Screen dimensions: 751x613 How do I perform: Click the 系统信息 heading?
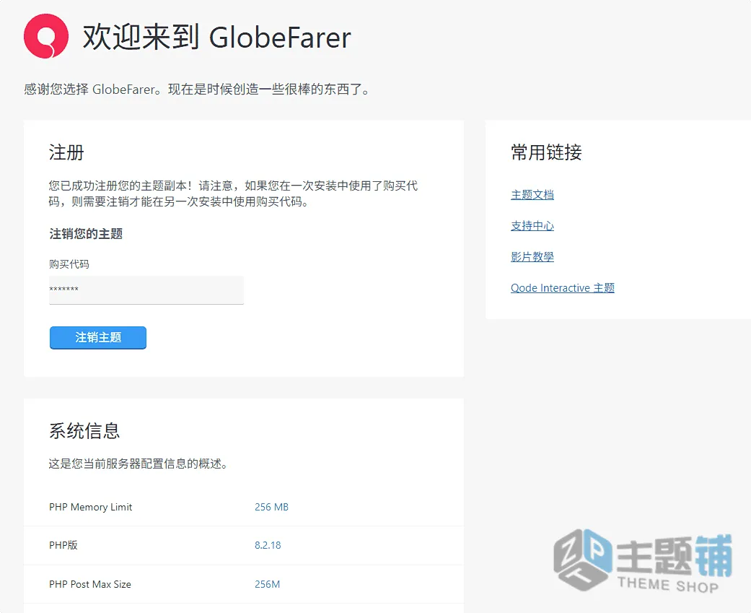(x=84, y=430)
